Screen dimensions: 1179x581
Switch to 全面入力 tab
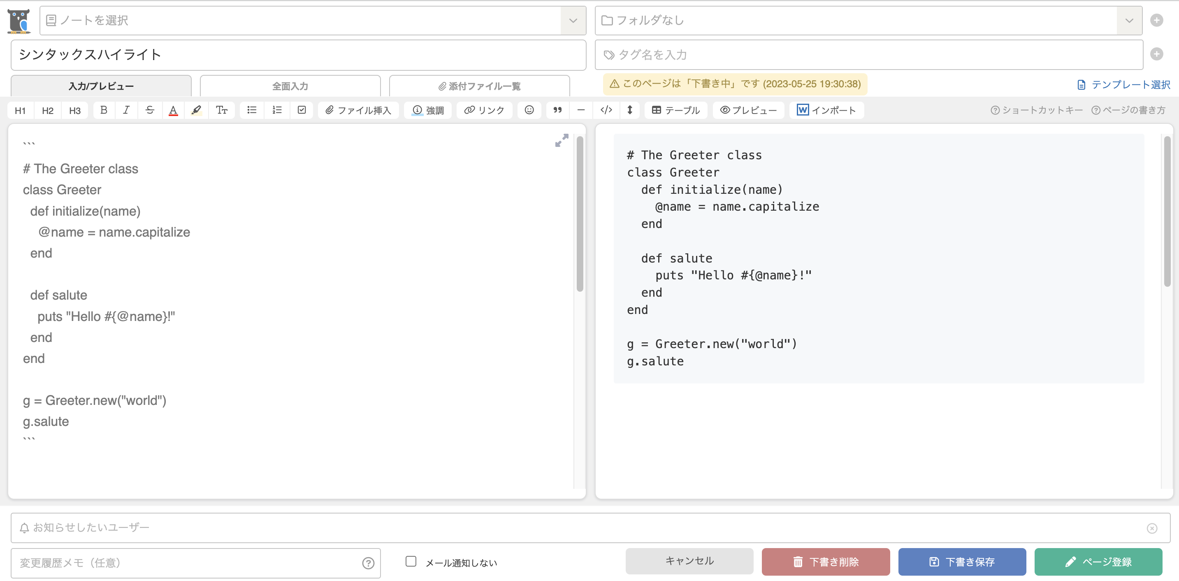290,86
